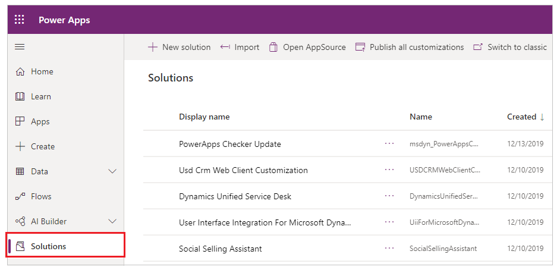Open more options for Dynamics Unified Service Desk
Viewport: 560px width, 273px height.
[x=389, y=196]
